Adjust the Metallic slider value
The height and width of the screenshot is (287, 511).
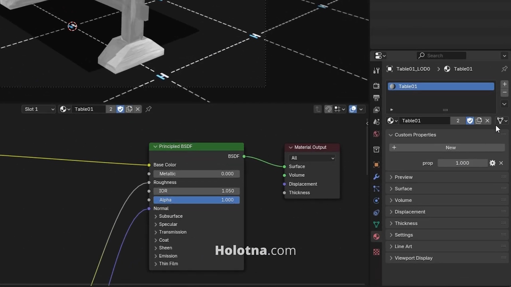point(196,174)
